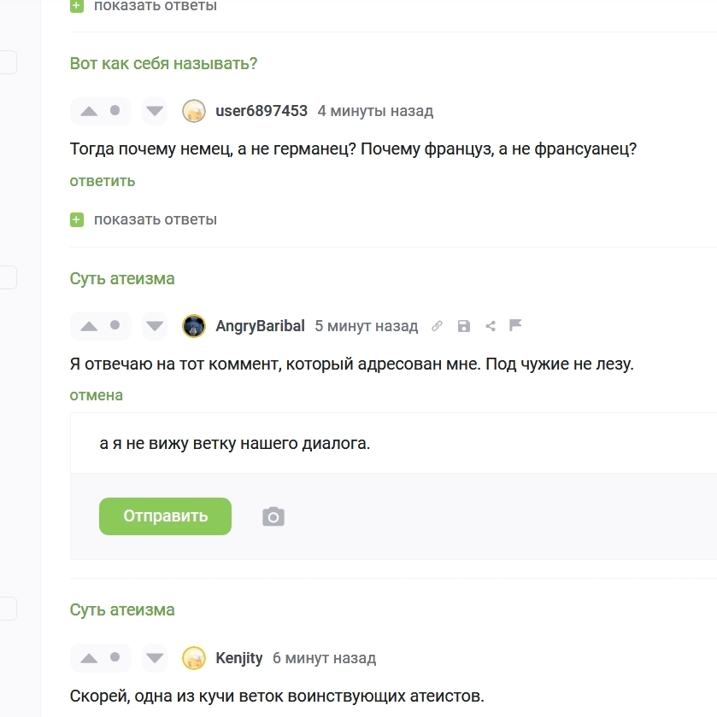Report AngryBaribal's comment with flag icon

tap(515, 325)
